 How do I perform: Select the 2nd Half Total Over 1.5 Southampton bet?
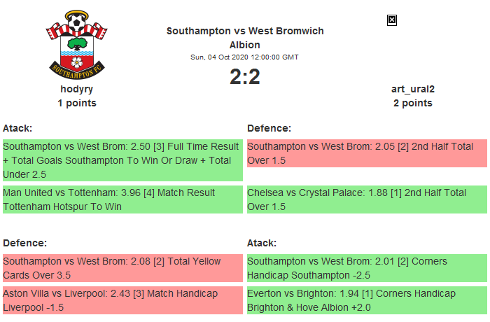click(367, 153)
